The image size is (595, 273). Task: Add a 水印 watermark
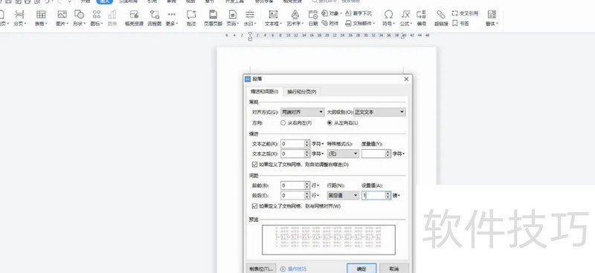pyautogui.click(x=250, y=18)
